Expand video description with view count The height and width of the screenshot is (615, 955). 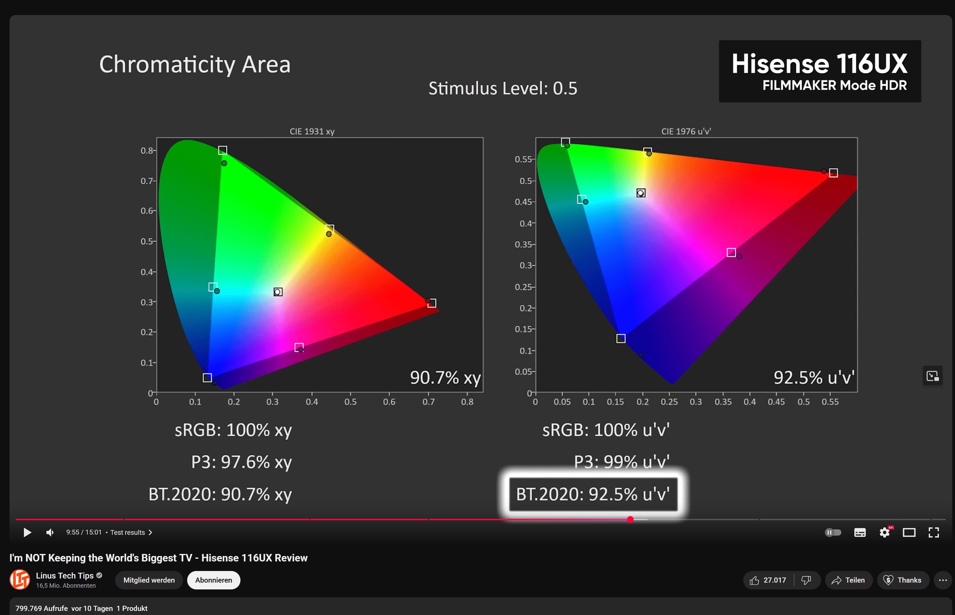click(x=82, y=608)
